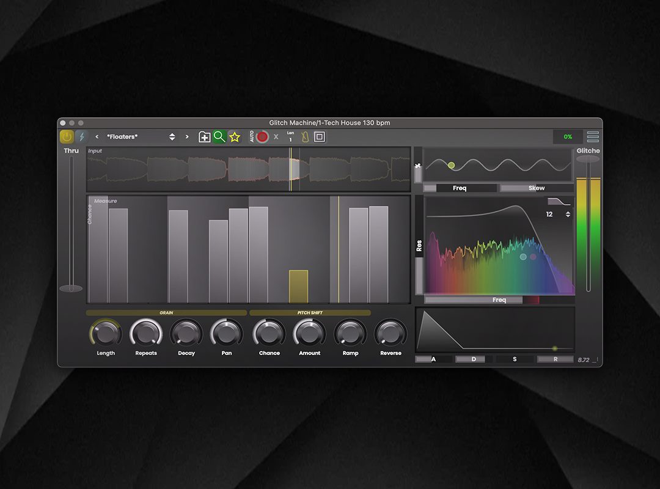Go to the next preset arrow

(x=187, y=136)
